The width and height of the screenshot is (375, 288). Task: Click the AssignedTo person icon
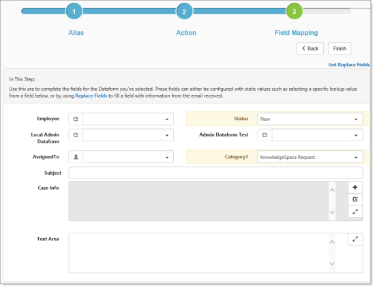76,157
